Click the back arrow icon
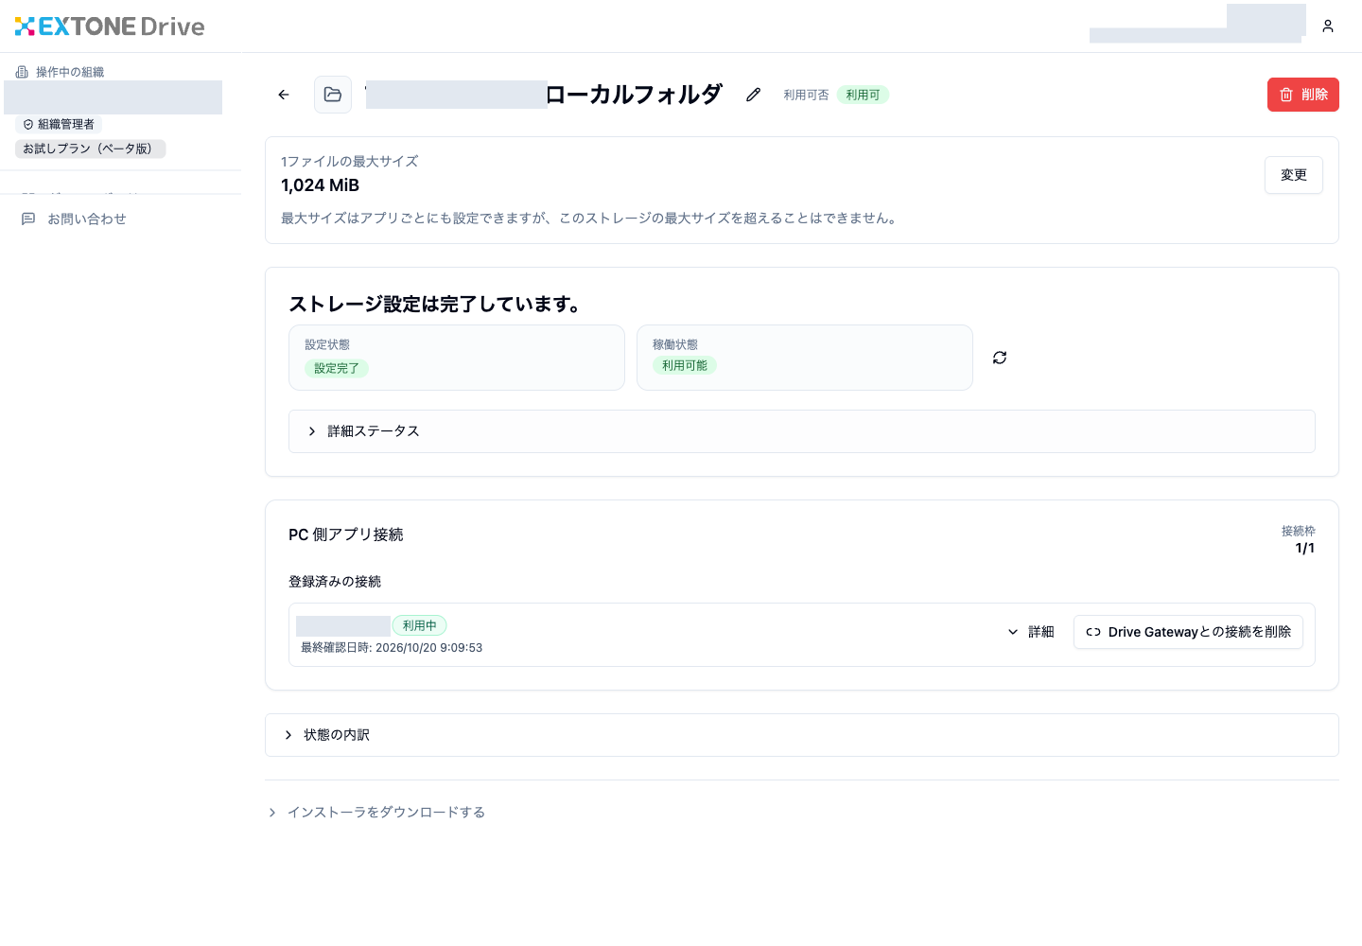This screenshot has height=946, width=1362. (x=284, y=95)
